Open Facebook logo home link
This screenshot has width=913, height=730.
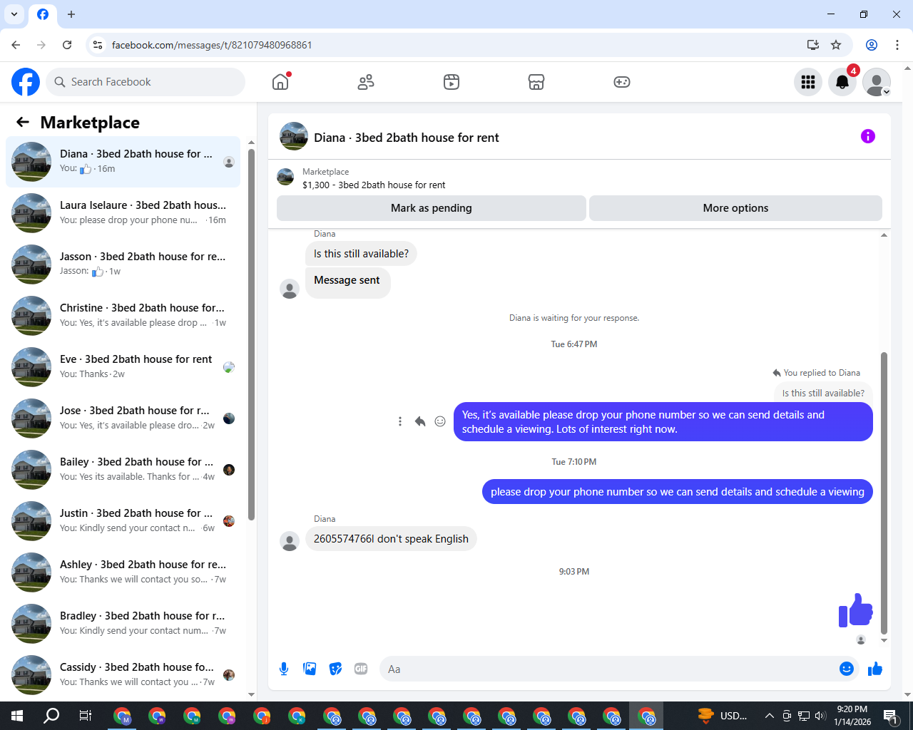click(x=26, y=82)
